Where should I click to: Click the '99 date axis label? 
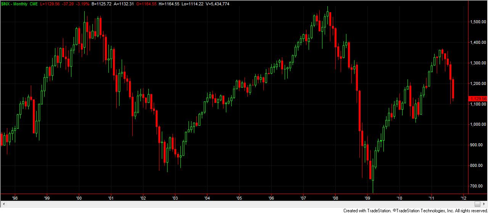point(47,198)
